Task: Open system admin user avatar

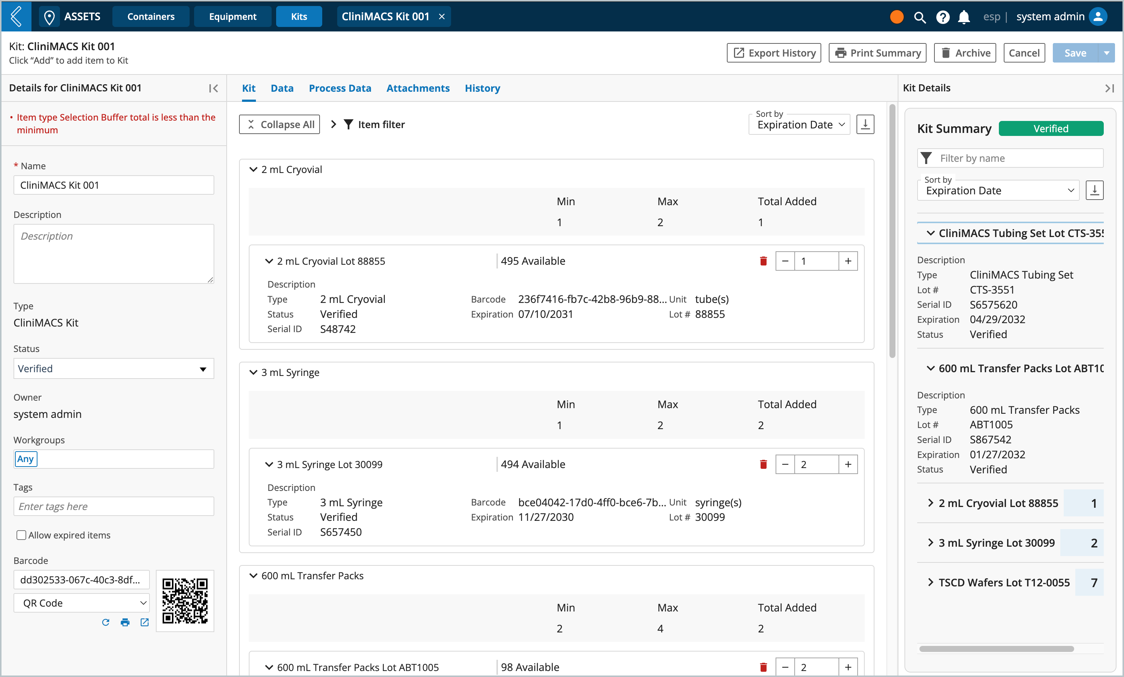Action: pyautogui.click(x=1098, y=17)
